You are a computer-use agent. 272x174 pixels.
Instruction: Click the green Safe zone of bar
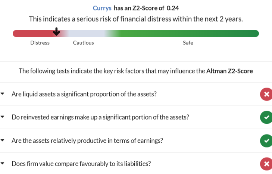point(187,34)
